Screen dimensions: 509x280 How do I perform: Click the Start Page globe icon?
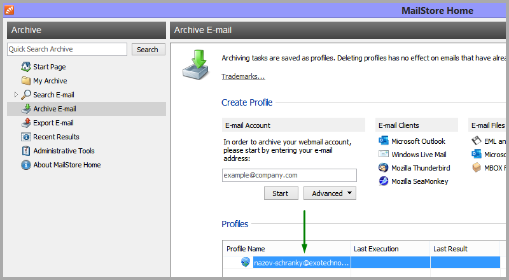(26, 67)
